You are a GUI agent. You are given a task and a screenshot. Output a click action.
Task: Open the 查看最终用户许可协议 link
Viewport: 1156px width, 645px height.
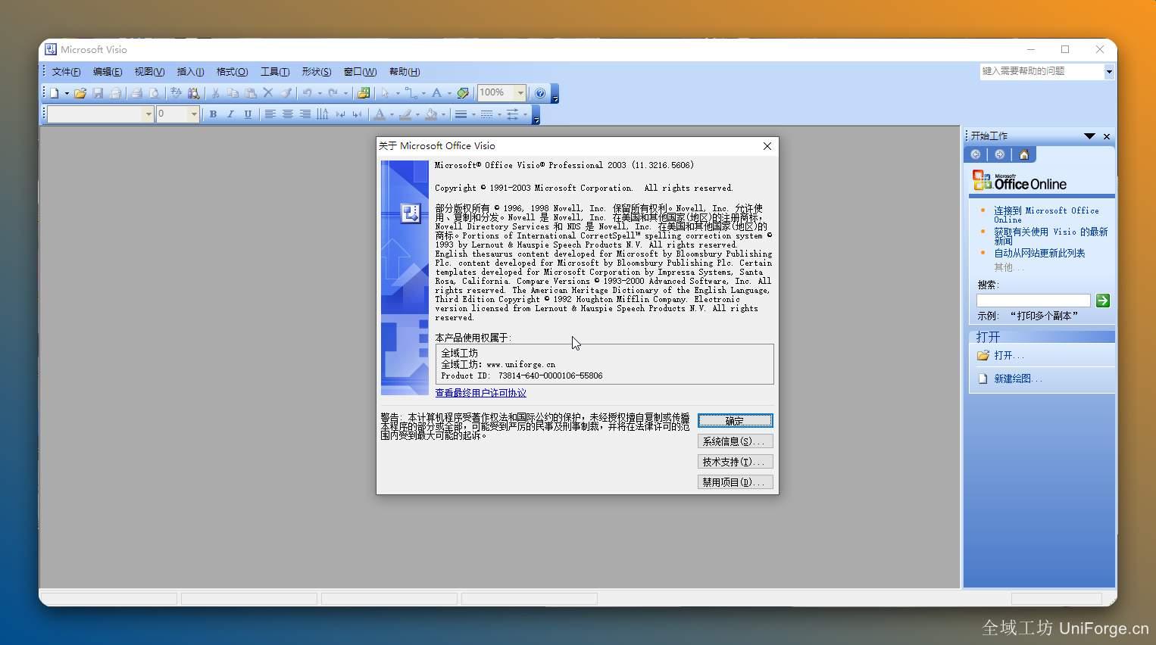click(480, 393)
